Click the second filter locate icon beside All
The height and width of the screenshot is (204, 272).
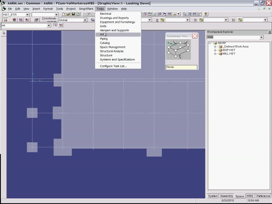61,25
